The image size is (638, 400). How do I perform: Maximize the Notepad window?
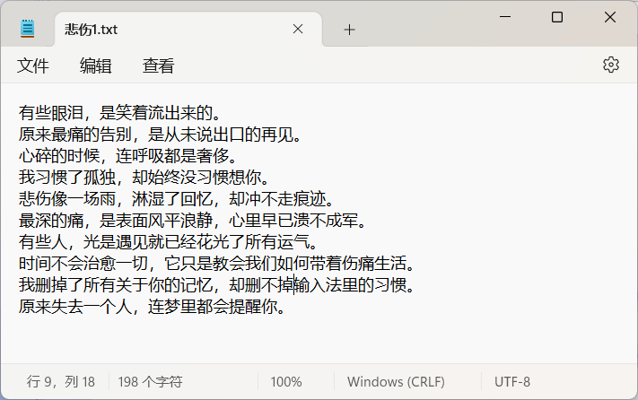(x=557, y=17)
